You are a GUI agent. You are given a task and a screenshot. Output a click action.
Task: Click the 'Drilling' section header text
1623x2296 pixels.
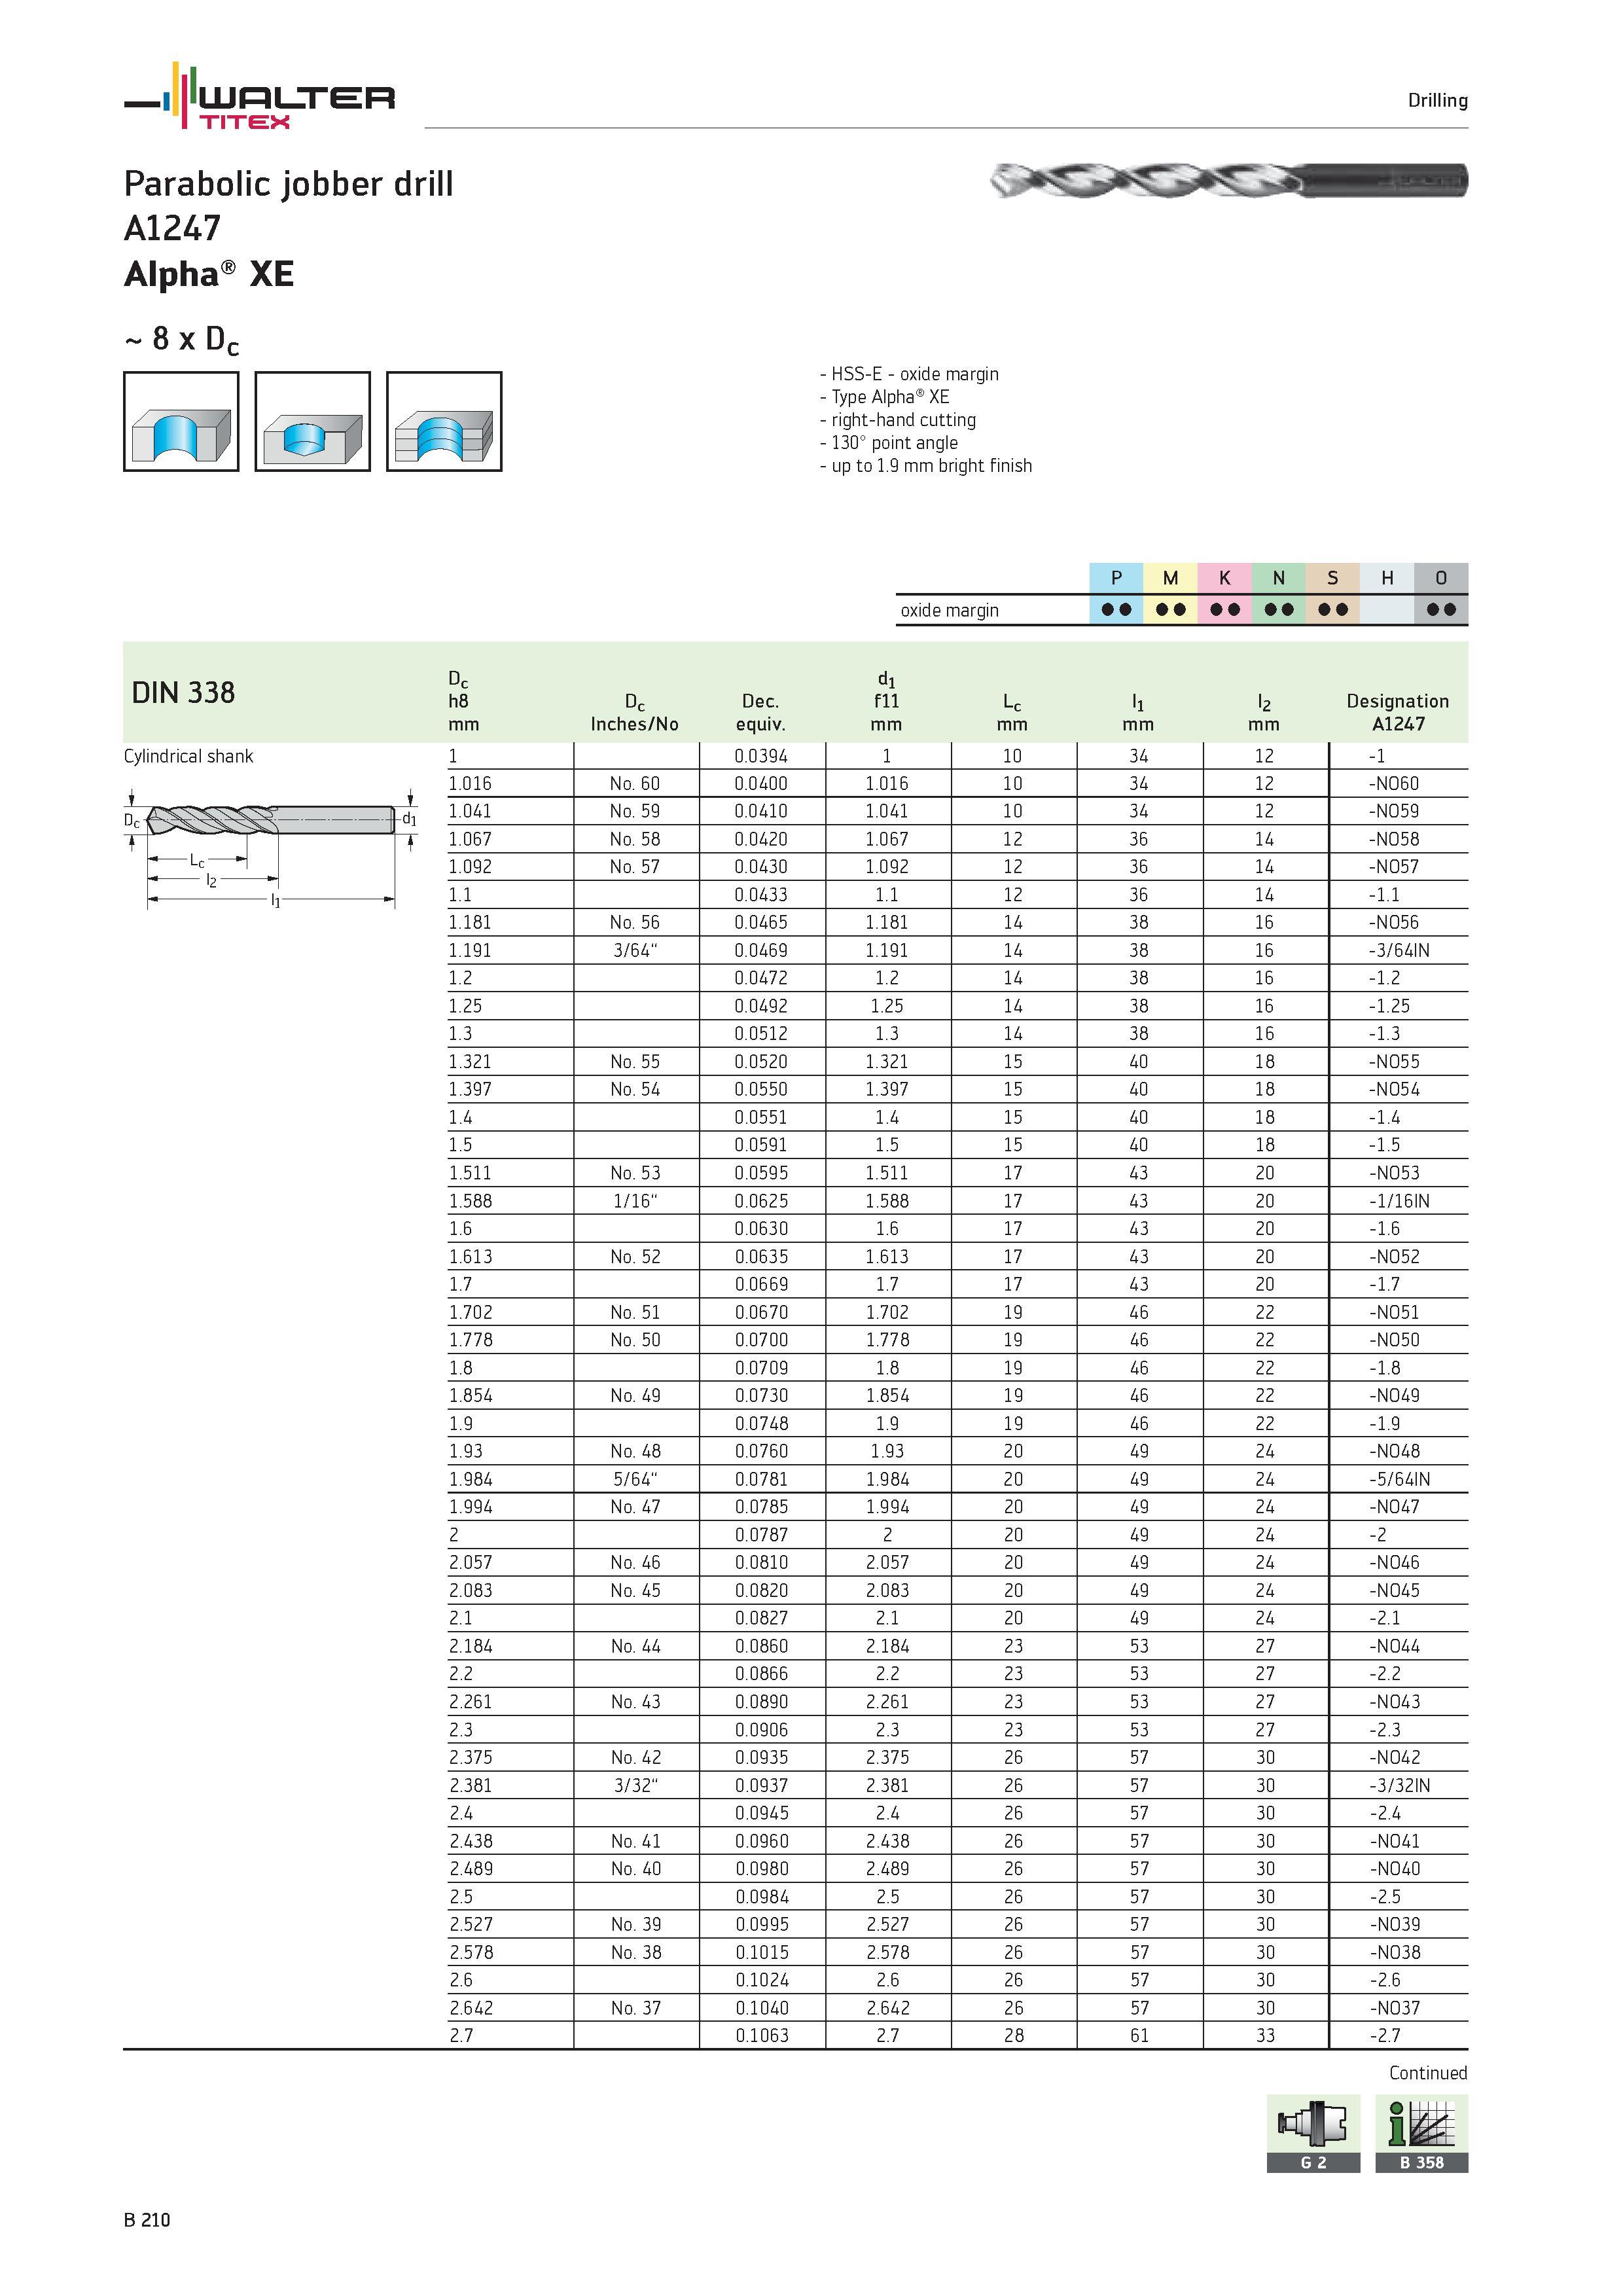pyautogui.click(x=1437, y=100)
